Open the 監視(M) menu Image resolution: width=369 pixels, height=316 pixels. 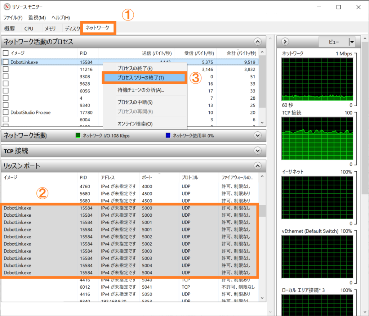click(37, 18)
